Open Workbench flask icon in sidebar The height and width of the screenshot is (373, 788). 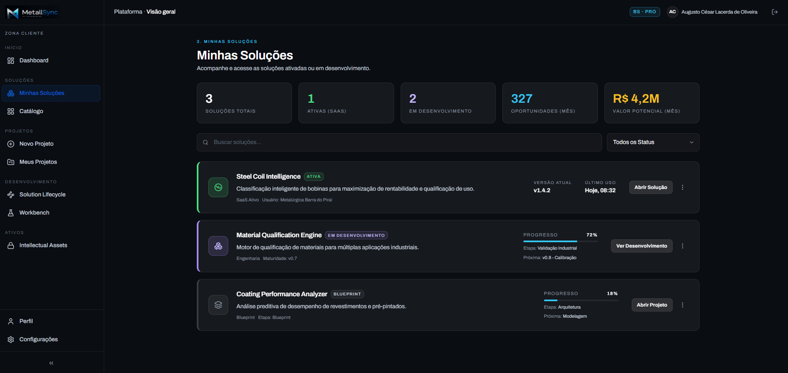[x=11, y=213]
